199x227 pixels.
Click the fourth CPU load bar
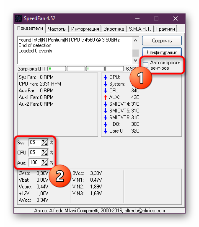[x=115, y=69]
